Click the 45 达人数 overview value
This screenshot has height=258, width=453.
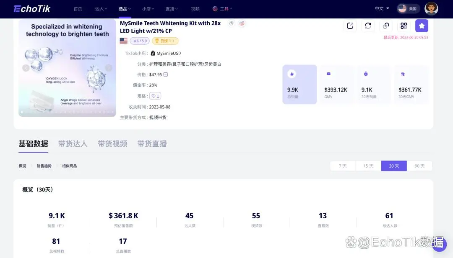189,216
